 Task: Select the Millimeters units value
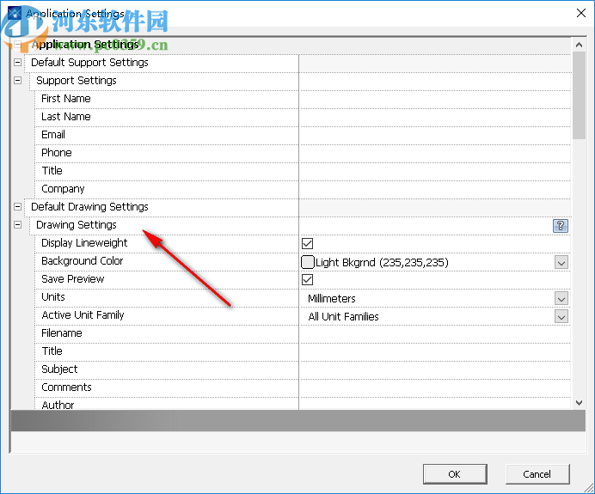pos(332,298)
